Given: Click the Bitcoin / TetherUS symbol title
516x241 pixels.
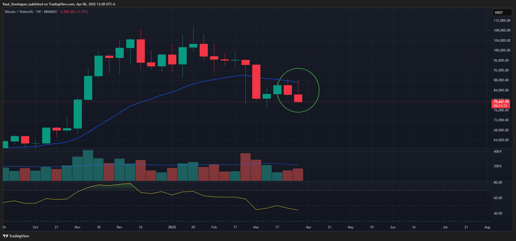Looking at the screenshot, I should [19, 12].
